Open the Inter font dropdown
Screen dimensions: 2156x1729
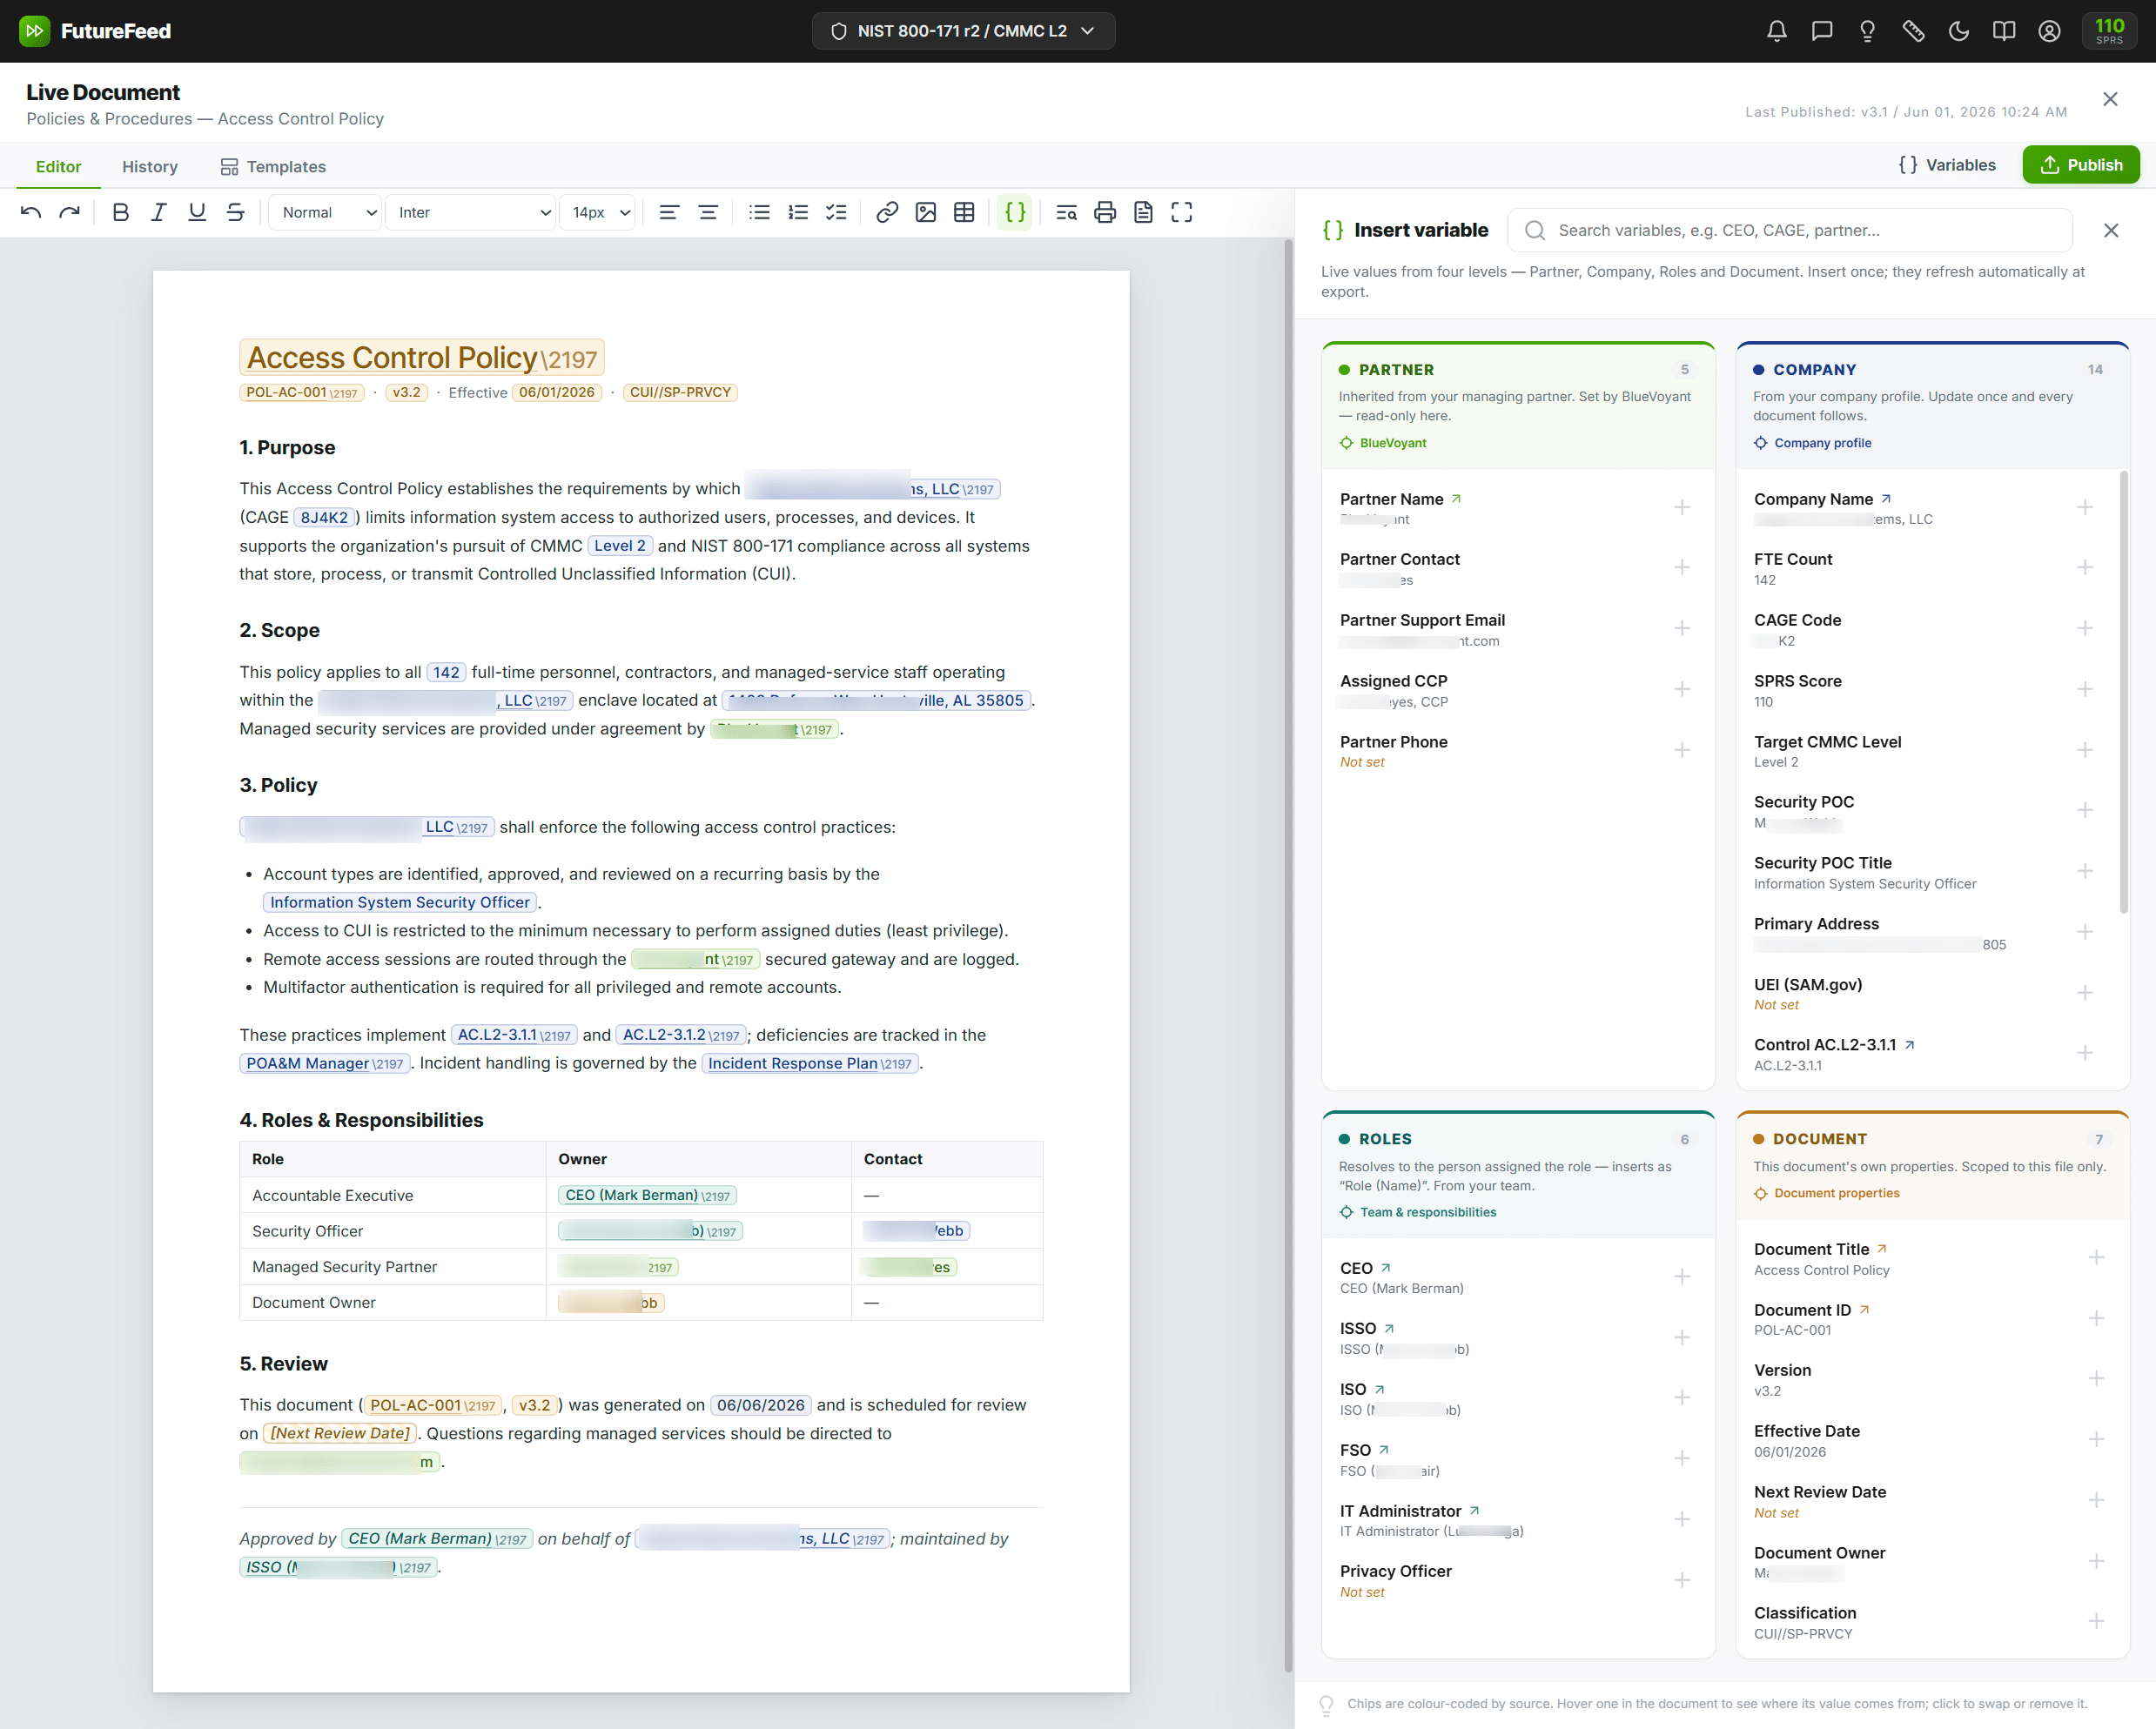471,211
